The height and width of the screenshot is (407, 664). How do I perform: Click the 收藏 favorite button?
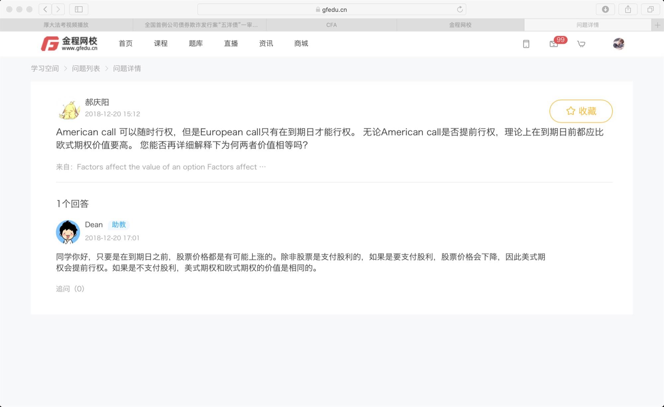pos(581,111)
